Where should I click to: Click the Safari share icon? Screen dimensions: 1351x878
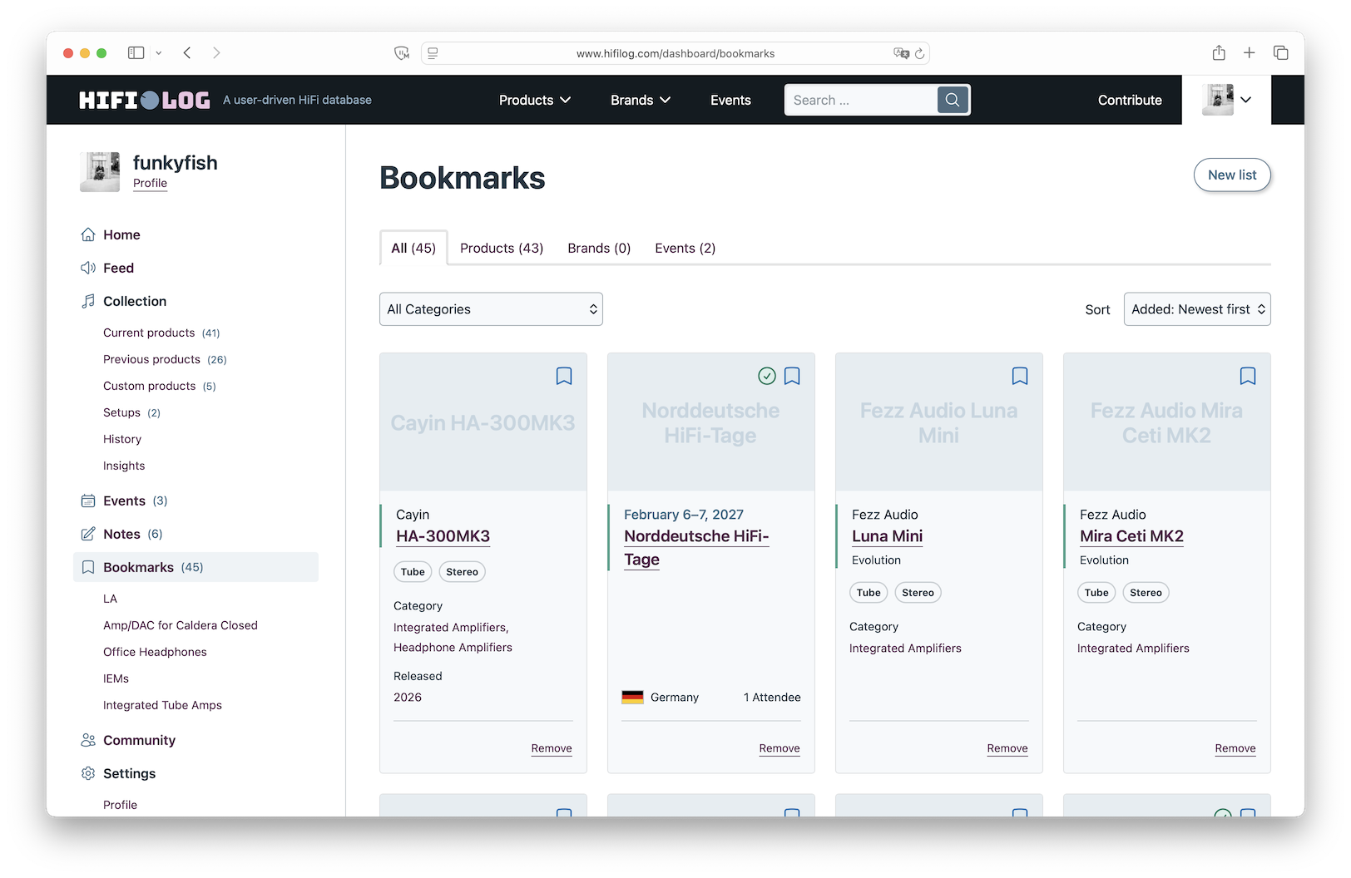[x=1219, y=53]
